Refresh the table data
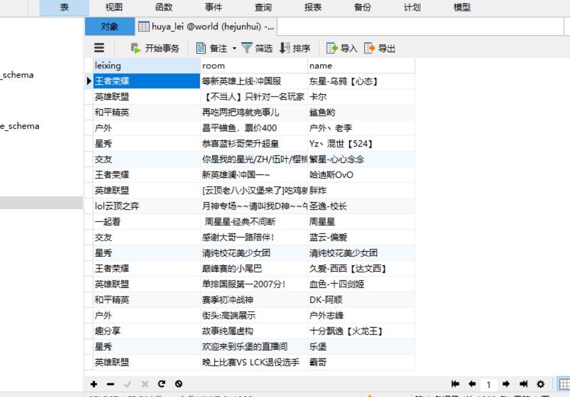 tap(161, 384)
